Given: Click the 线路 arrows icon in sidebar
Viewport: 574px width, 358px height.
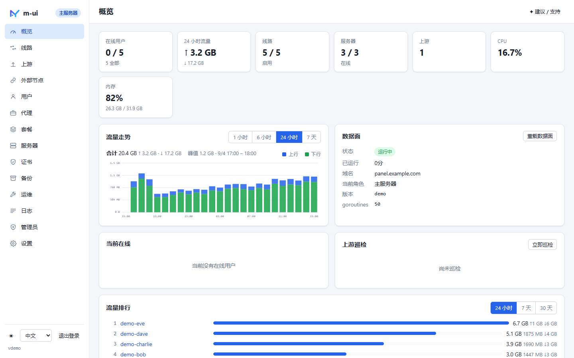Looking at the screenshot, I should 13,48.
